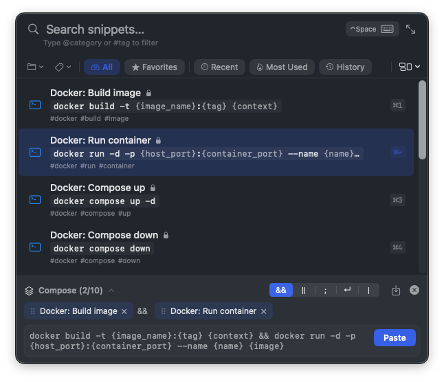The image size is (444, 382).
Task: Remove Docker: Run container chip via X
Action: coord(264,311)
